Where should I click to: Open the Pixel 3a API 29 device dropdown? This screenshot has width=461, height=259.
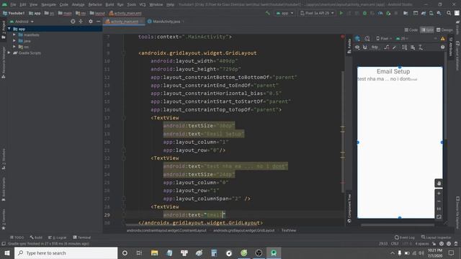coord(317,13)
